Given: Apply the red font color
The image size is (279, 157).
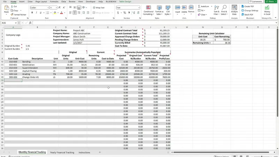Looking at the screenshot, I should [61, 13].
